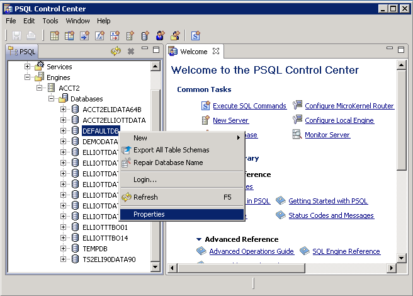Click the refresh arrows icon in PSQL panel header
This screenshot has width=413, height=296.
click(116, 52)
